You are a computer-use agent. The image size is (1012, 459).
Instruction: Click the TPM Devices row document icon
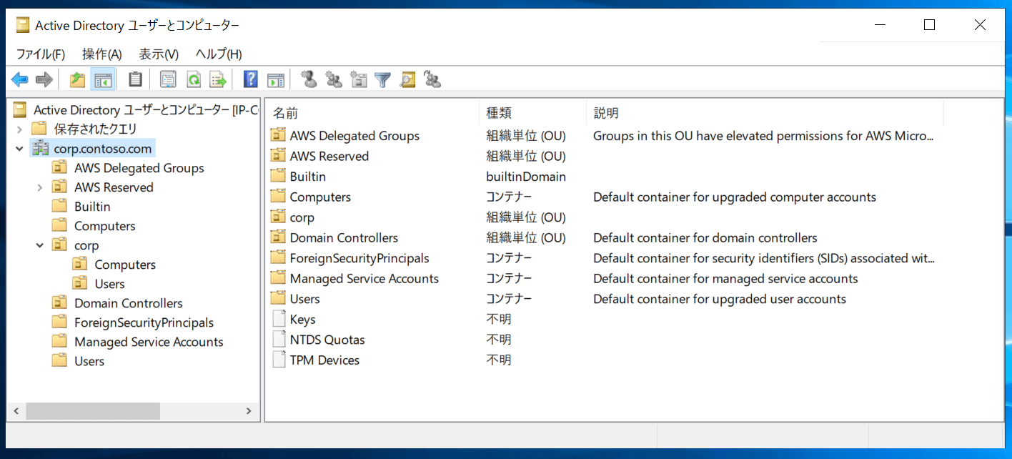[278, 360]
